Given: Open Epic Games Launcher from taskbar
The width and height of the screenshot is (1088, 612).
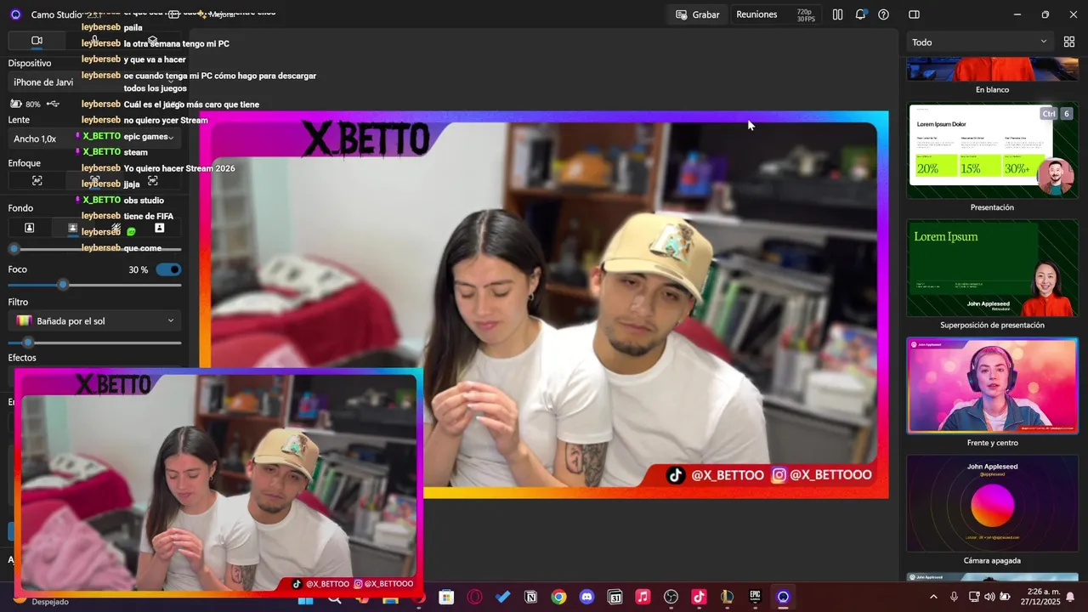Looking at the screenshot, I should pyautogui.click(x=755, y=598).
